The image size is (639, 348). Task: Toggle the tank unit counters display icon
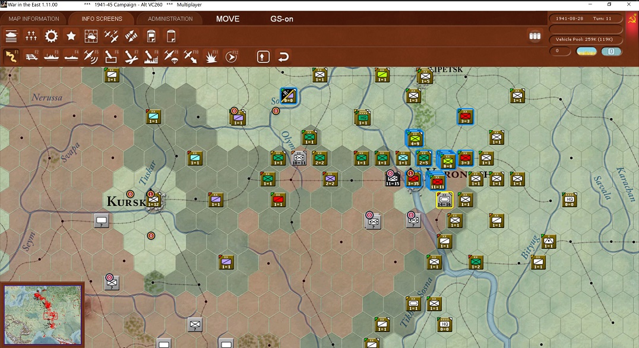pyautogui.click(x=11, y=36)
